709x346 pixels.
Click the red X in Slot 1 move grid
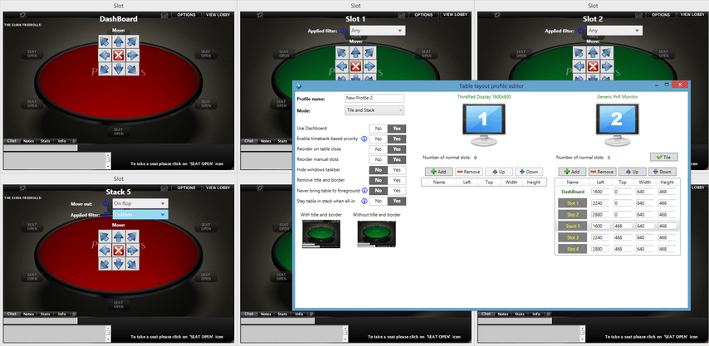coord(355,66)
